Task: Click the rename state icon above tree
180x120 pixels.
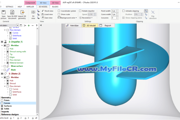Action: pos(25,25)
